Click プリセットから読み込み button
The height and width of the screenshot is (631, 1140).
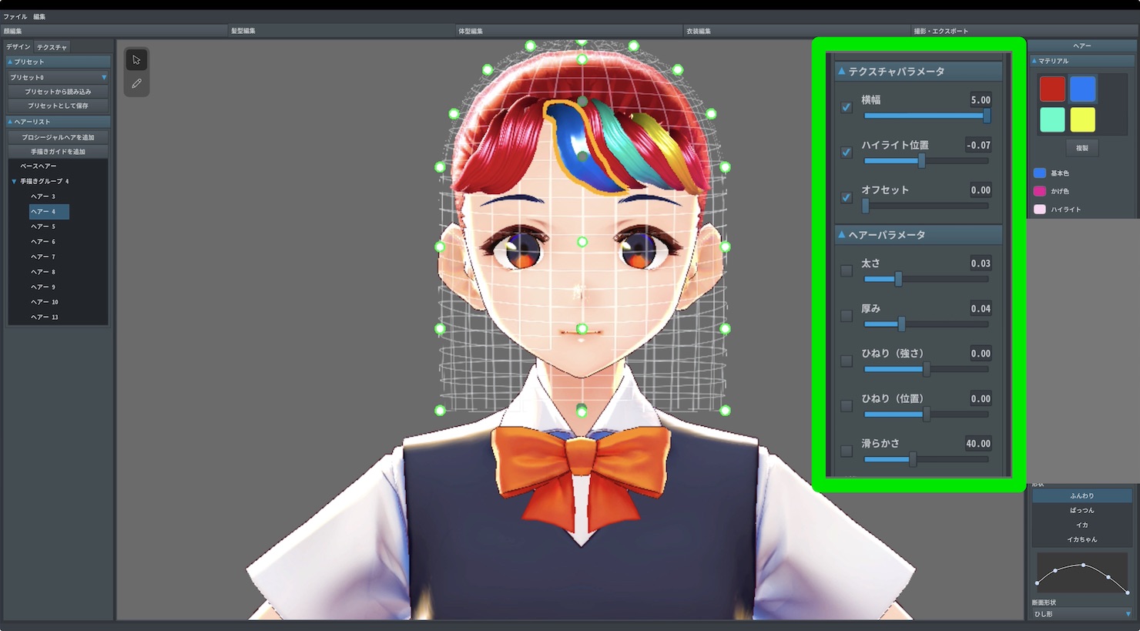(x=59, y=92)
